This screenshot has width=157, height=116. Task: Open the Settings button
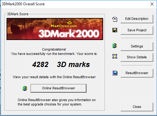[x=137, y=46]
